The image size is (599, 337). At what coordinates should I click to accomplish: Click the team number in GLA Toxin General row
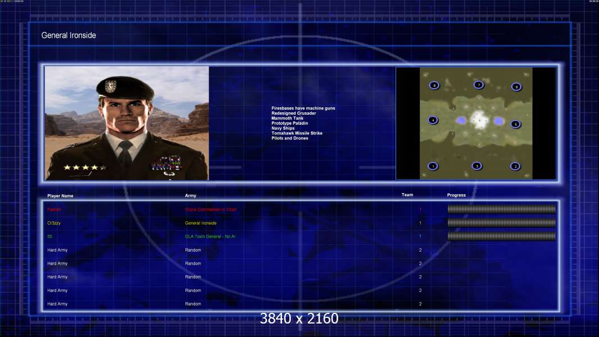(x=420, y=236)
